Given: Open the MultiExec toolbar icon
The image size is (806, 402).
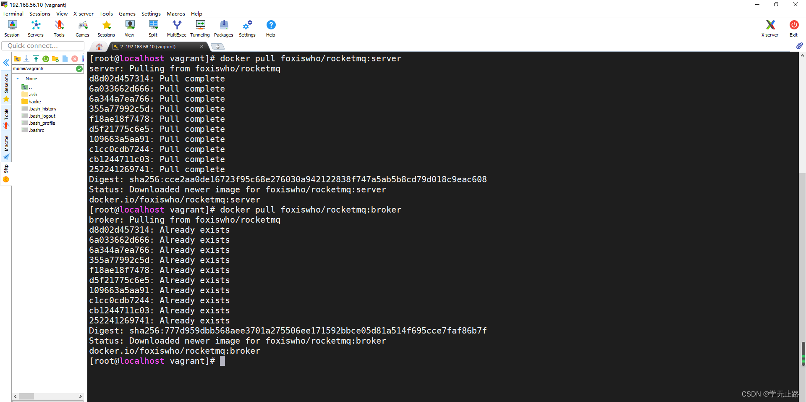Looking at the screenshot, I should click(177, 29).
